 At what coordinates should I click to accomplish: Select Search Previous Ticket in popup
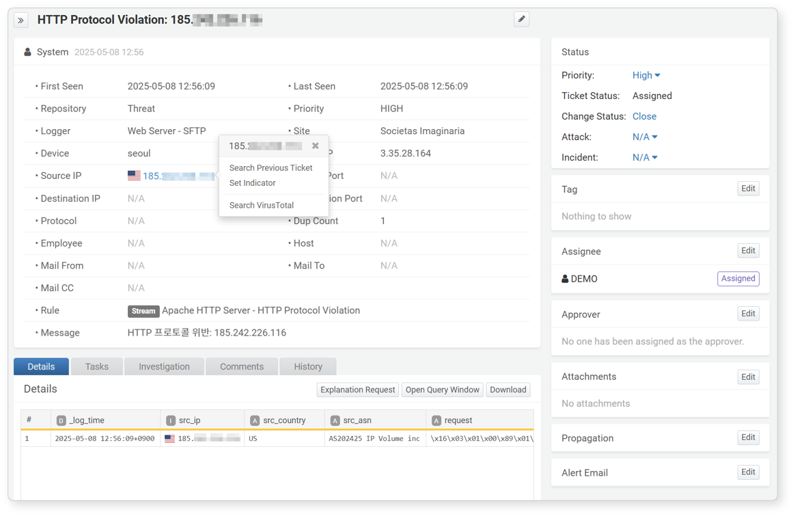point(270,168)
